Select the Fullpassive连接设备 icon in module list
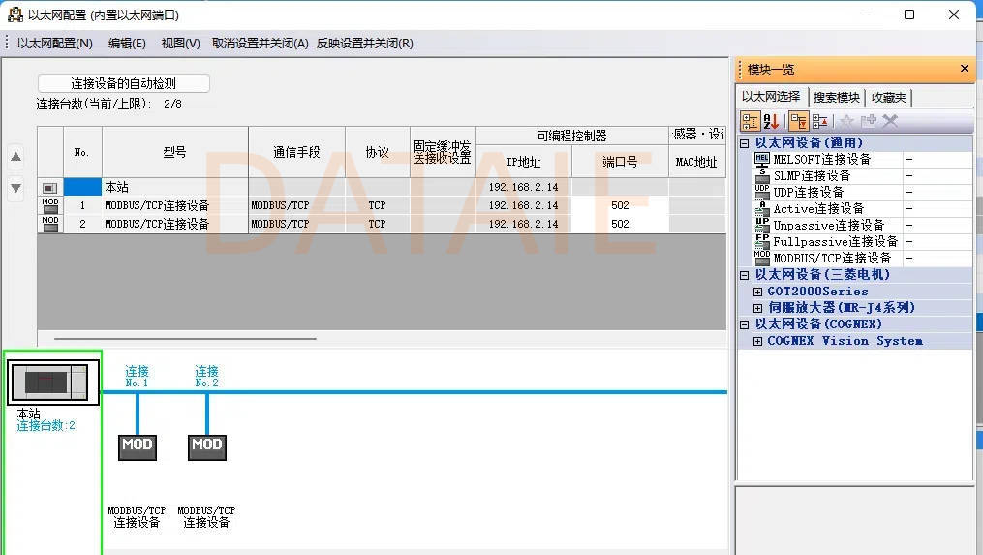 [761, 241]
